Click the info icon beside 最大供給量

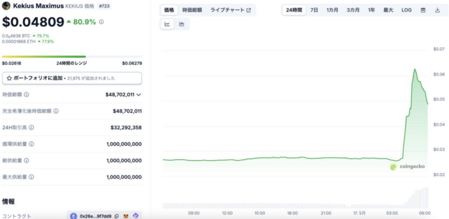[31, 177]
